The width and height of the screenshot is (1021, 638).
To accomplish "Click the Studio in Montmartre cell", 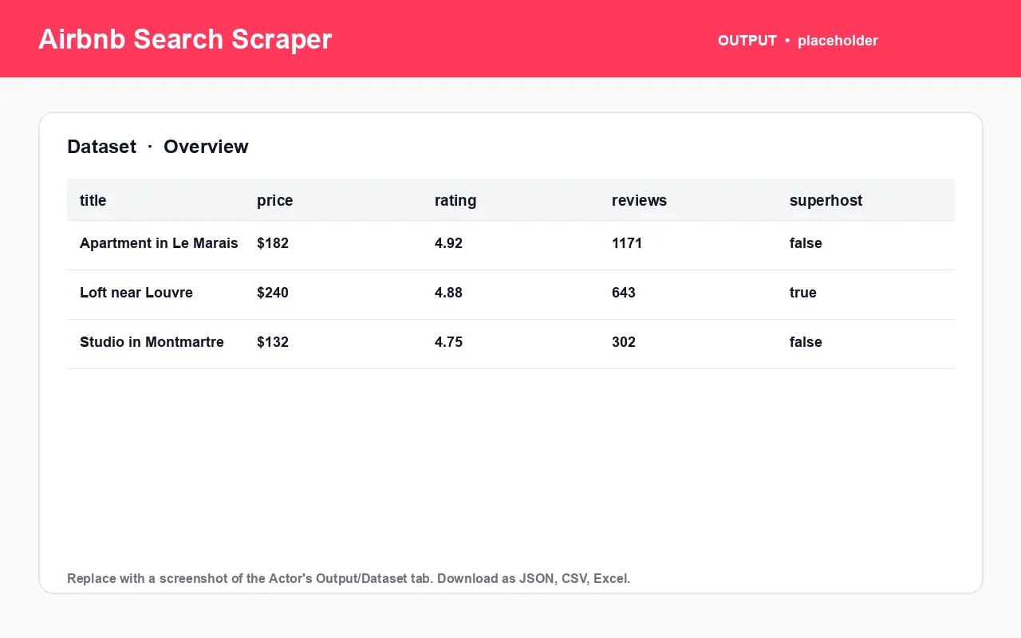I will click(152, 342).
